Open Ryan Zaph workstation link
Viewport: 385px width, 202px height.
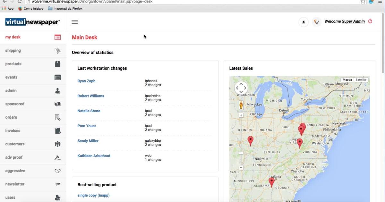pos(86,81)
